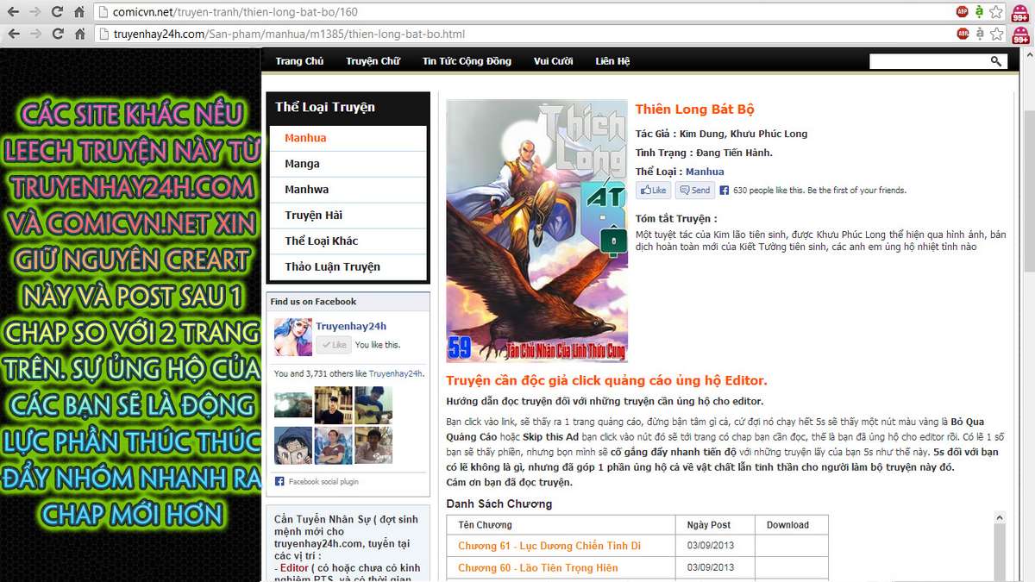Open Chương 60 - Lão Tiên Trọng Hiện
1035x582 pixels.
(538, 568)
